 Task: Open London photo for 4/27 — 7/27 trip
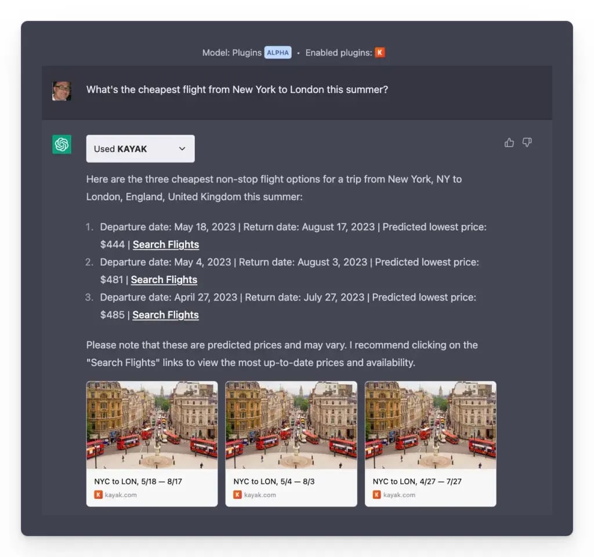point(430,425)
